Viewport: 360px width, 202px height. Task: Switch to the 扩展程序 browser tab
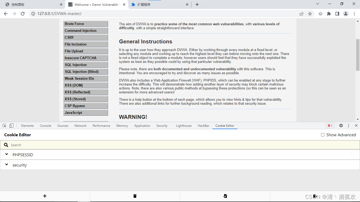(160, 4)
